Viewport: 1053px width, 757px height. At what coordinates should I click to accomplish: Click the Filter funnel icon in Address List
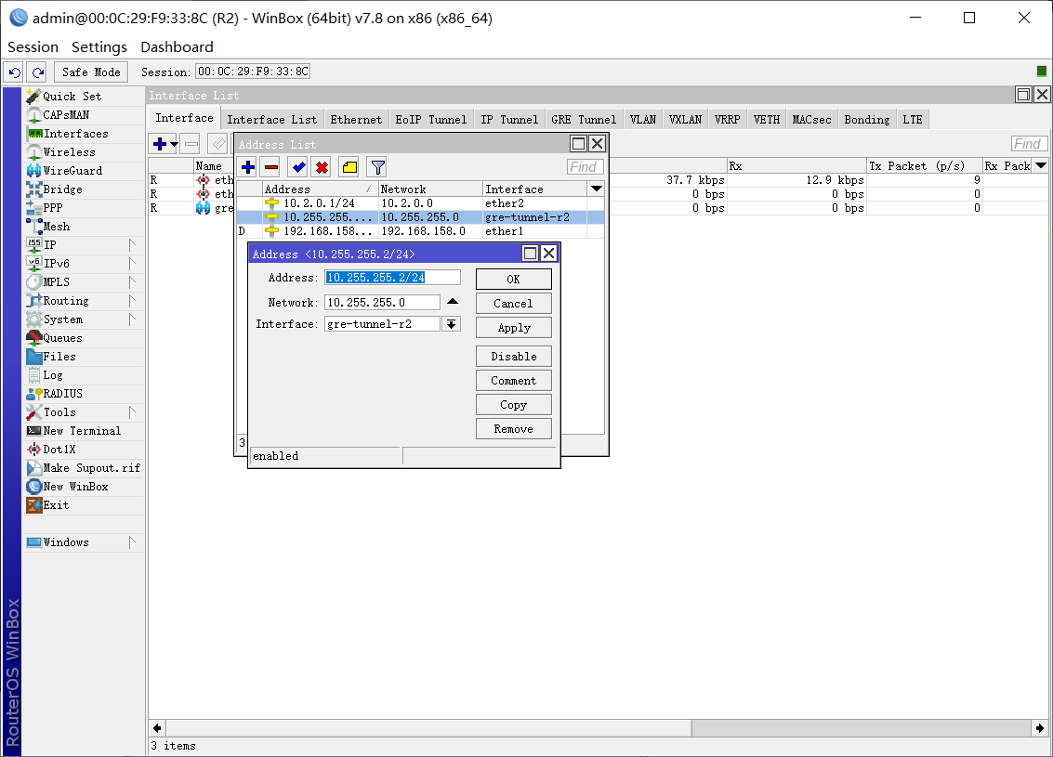click(x=378, y=167)
